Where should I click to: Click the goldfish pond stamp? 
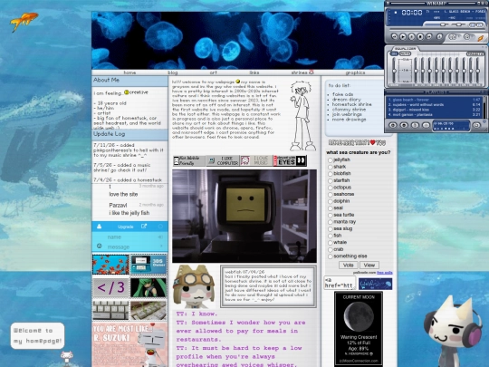[x=110, y=265]
